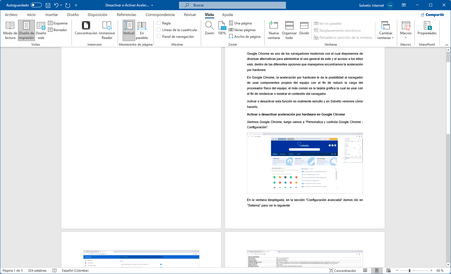451x274 pixels.
Task: Click the zoom in plus button
Action: coord(432,271)
